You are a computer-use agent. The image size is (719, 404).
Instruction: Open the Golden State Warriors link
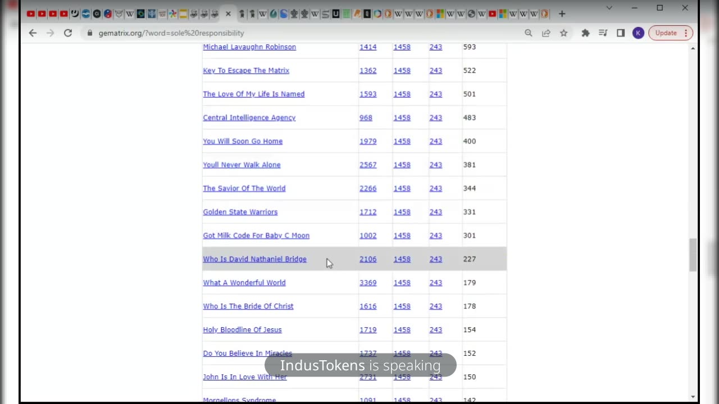pyautogui.click(x=240, y=212)
